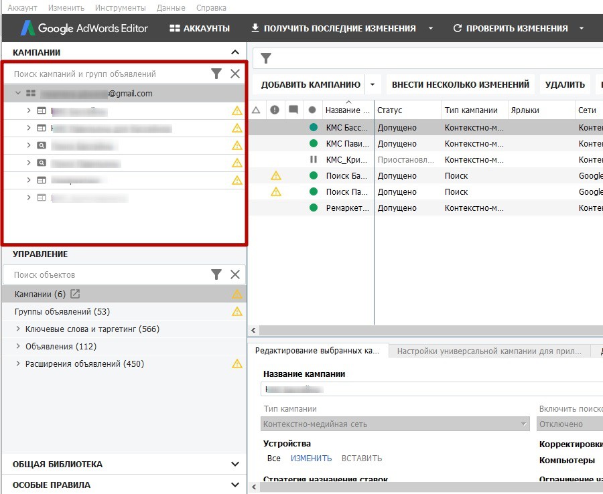The image size is (603, 494).
Task: Switch to Настройки универсальной кампании tab
Action: [x=489, y=351]
